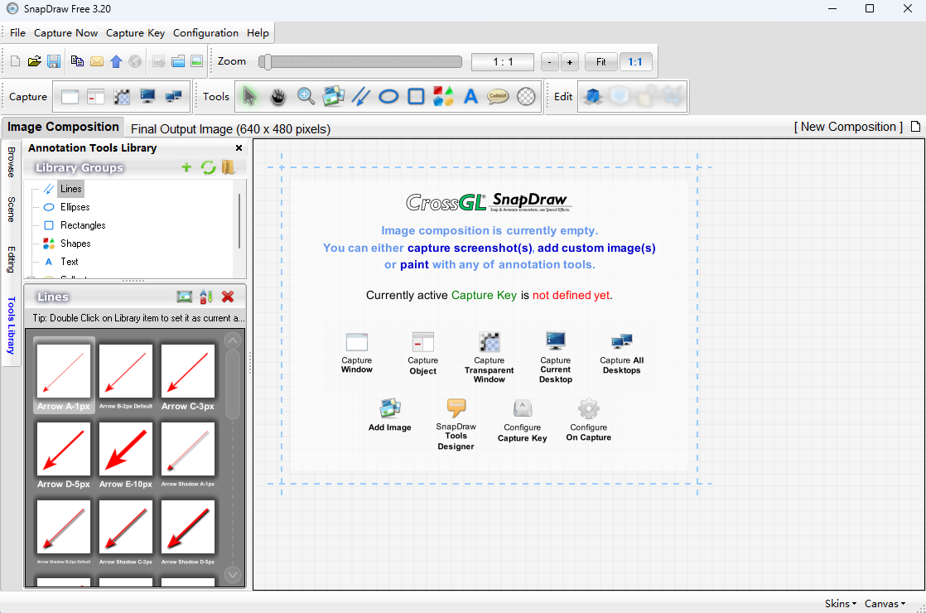The image size is (926, 613).
Task: Switch to the Final Output Image tab
Action: [230, 128]
